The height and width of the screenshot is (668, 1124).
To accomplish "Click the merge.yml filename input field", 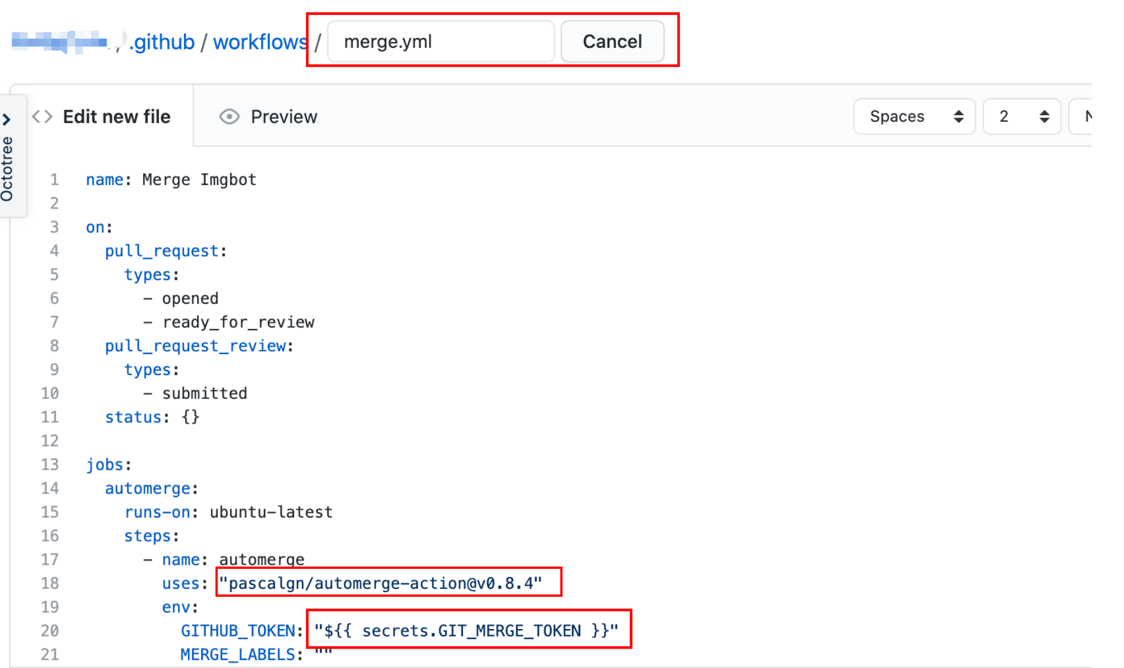I will coord(441,42).
